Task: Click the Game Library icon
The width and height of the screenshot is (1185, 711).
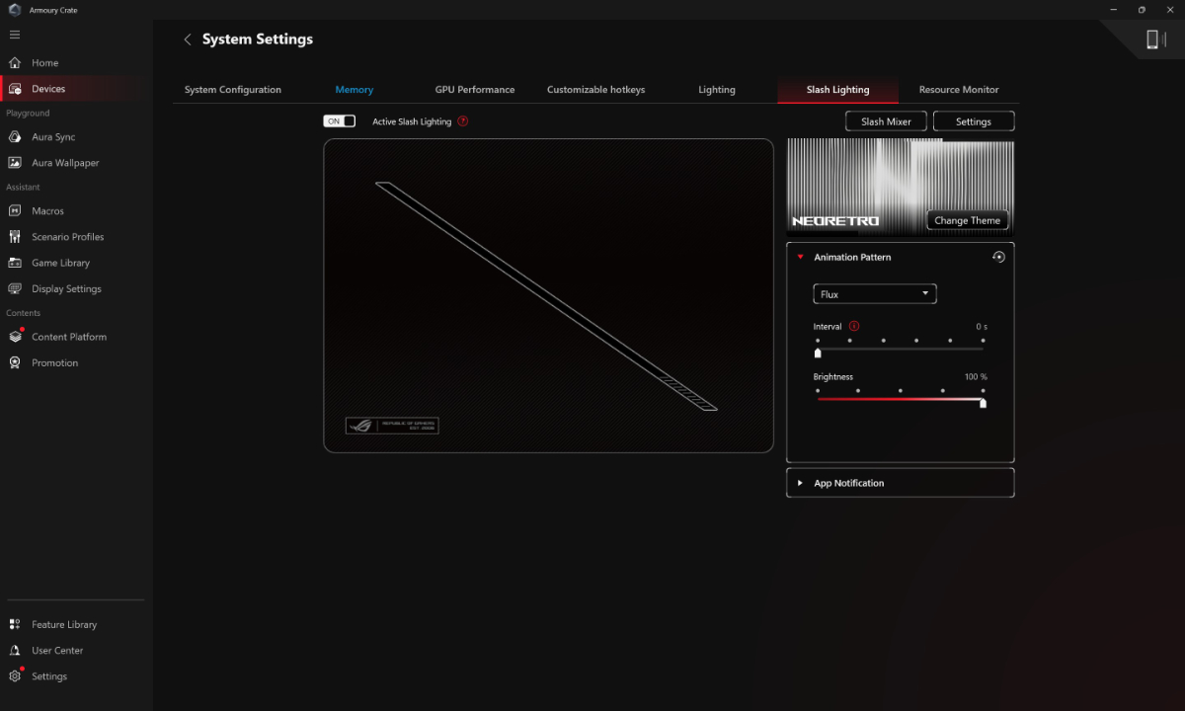Action: [15, 263]
